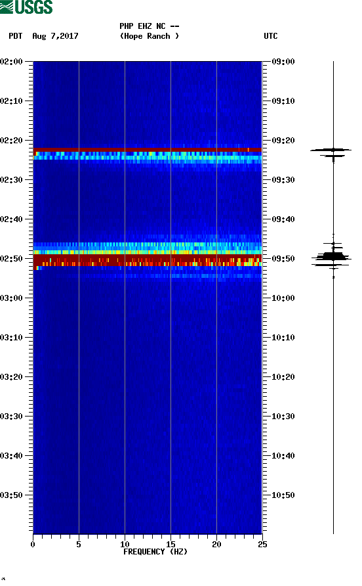Viewport: 362px width, 586px height.
Task: Click the '0' frequency axis label
Action: click(x=33, y=545)
